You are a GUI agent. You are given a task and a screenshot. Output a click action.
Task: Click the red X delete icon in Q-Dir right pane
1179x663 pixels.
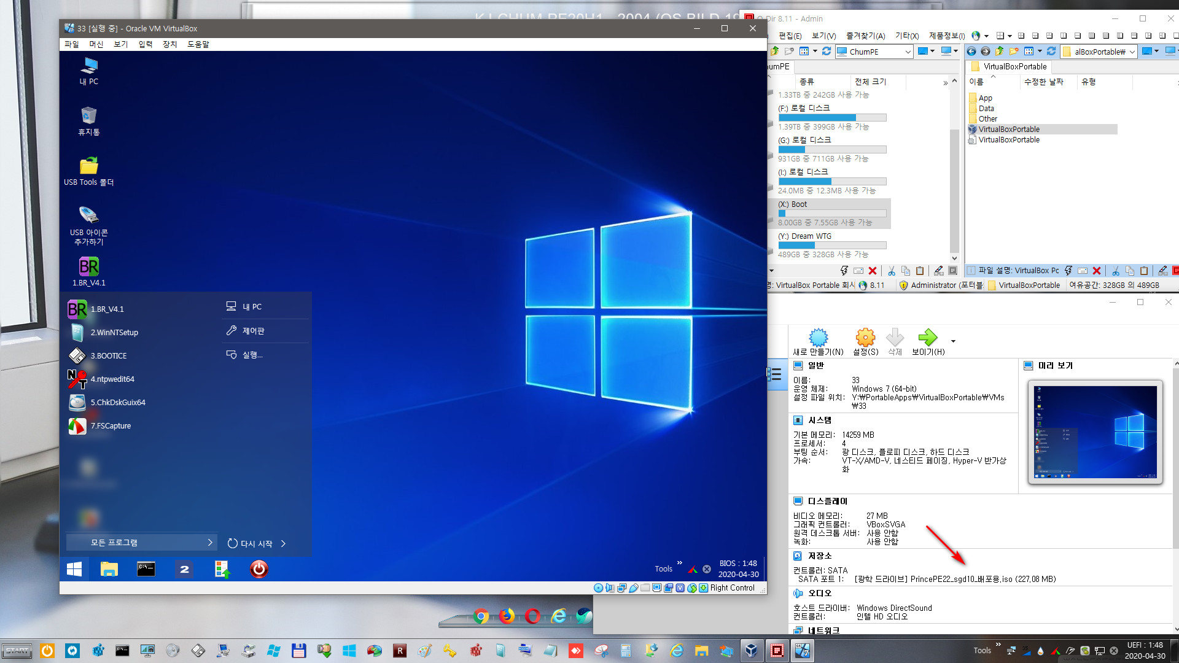[1096, 271]
